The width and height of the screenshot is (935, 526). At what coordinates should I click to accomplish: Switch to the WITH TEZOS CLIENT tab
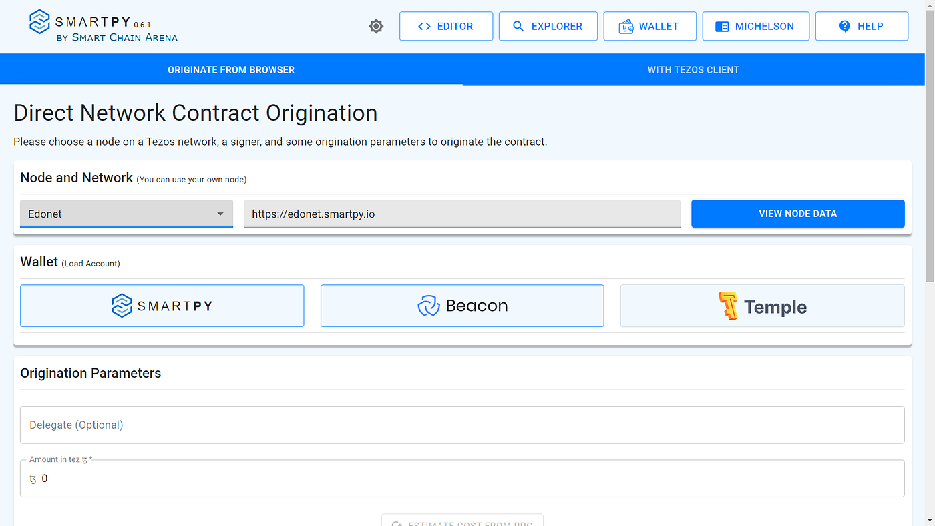693,69
